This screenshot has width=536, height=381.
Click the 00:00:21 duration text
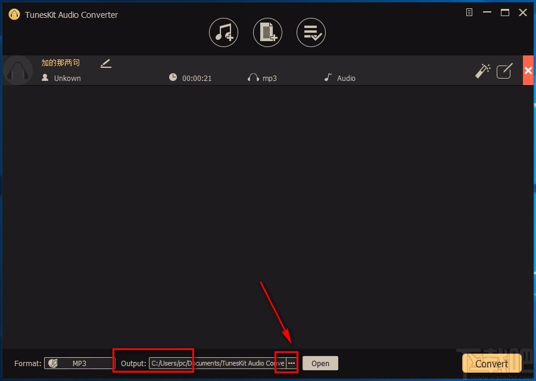(197, 78)
